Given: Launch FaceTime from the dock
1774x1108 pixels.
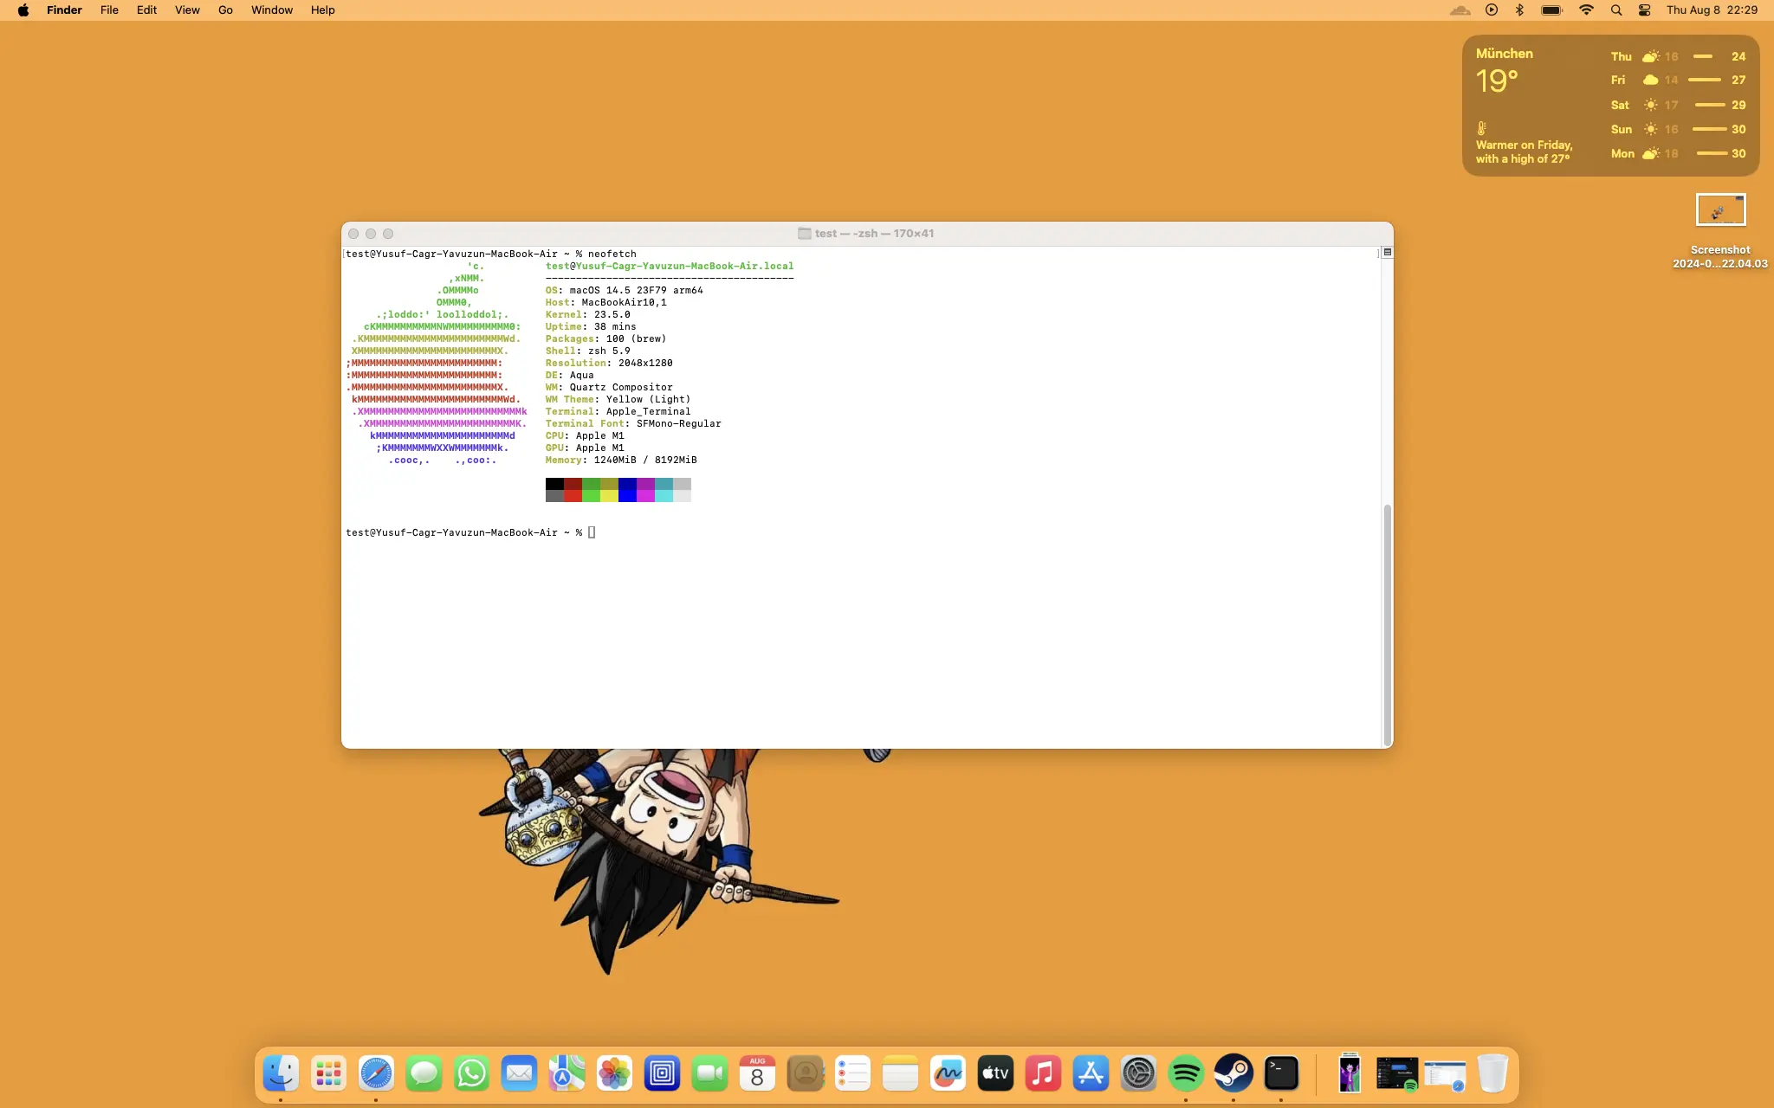Looking at the screenshot, I should click(709, 1073).
